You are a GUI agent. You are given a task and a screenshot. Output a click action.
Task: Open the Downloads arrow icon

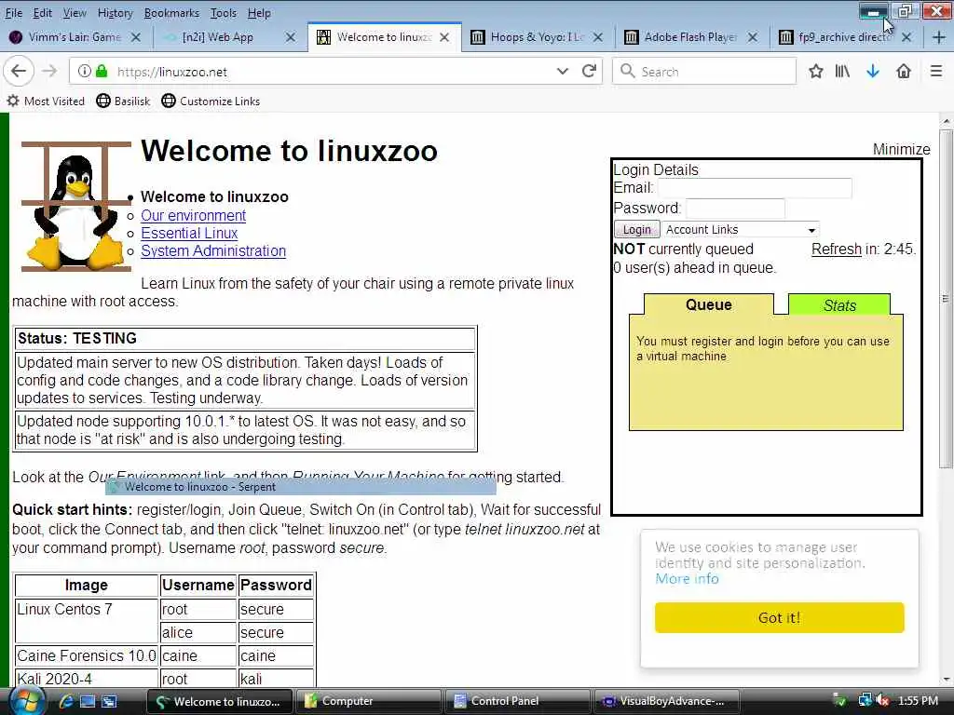pos(873,71)
